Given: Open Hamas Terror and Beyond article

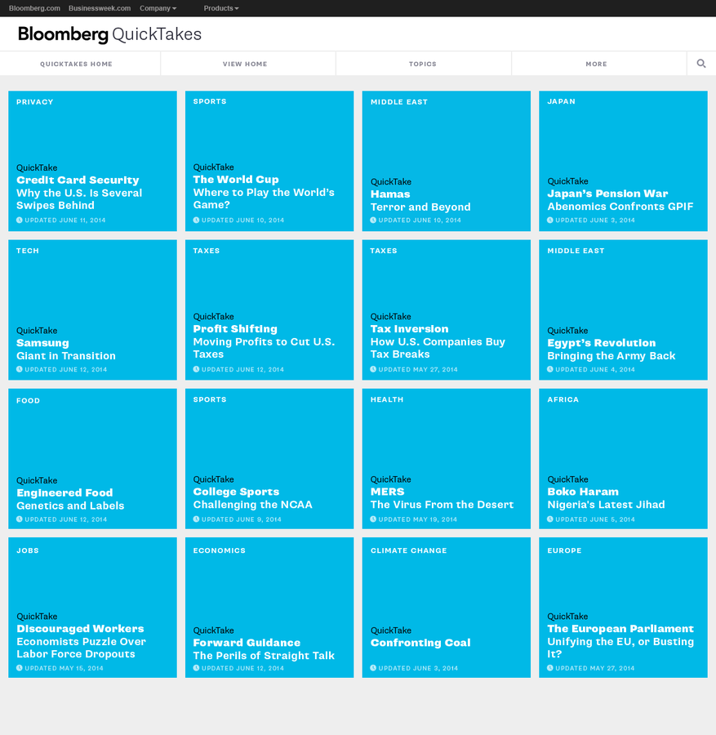Looking at the screenshot, I should 447,161.
